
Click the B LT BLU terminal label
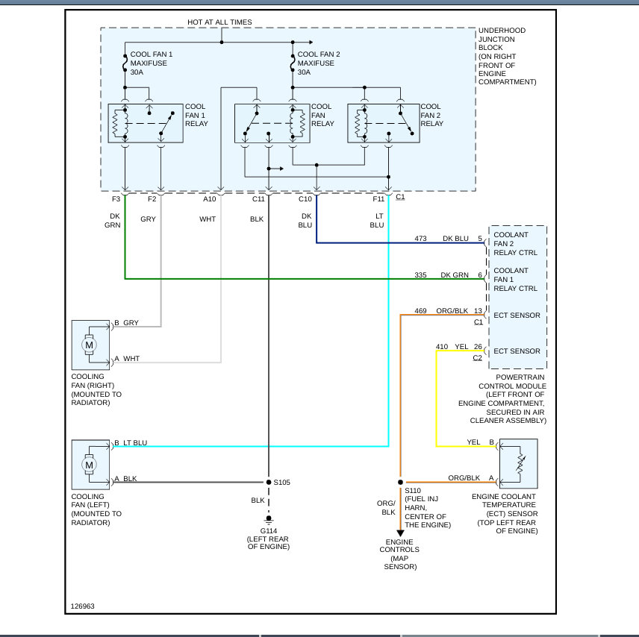click(131, 443)
